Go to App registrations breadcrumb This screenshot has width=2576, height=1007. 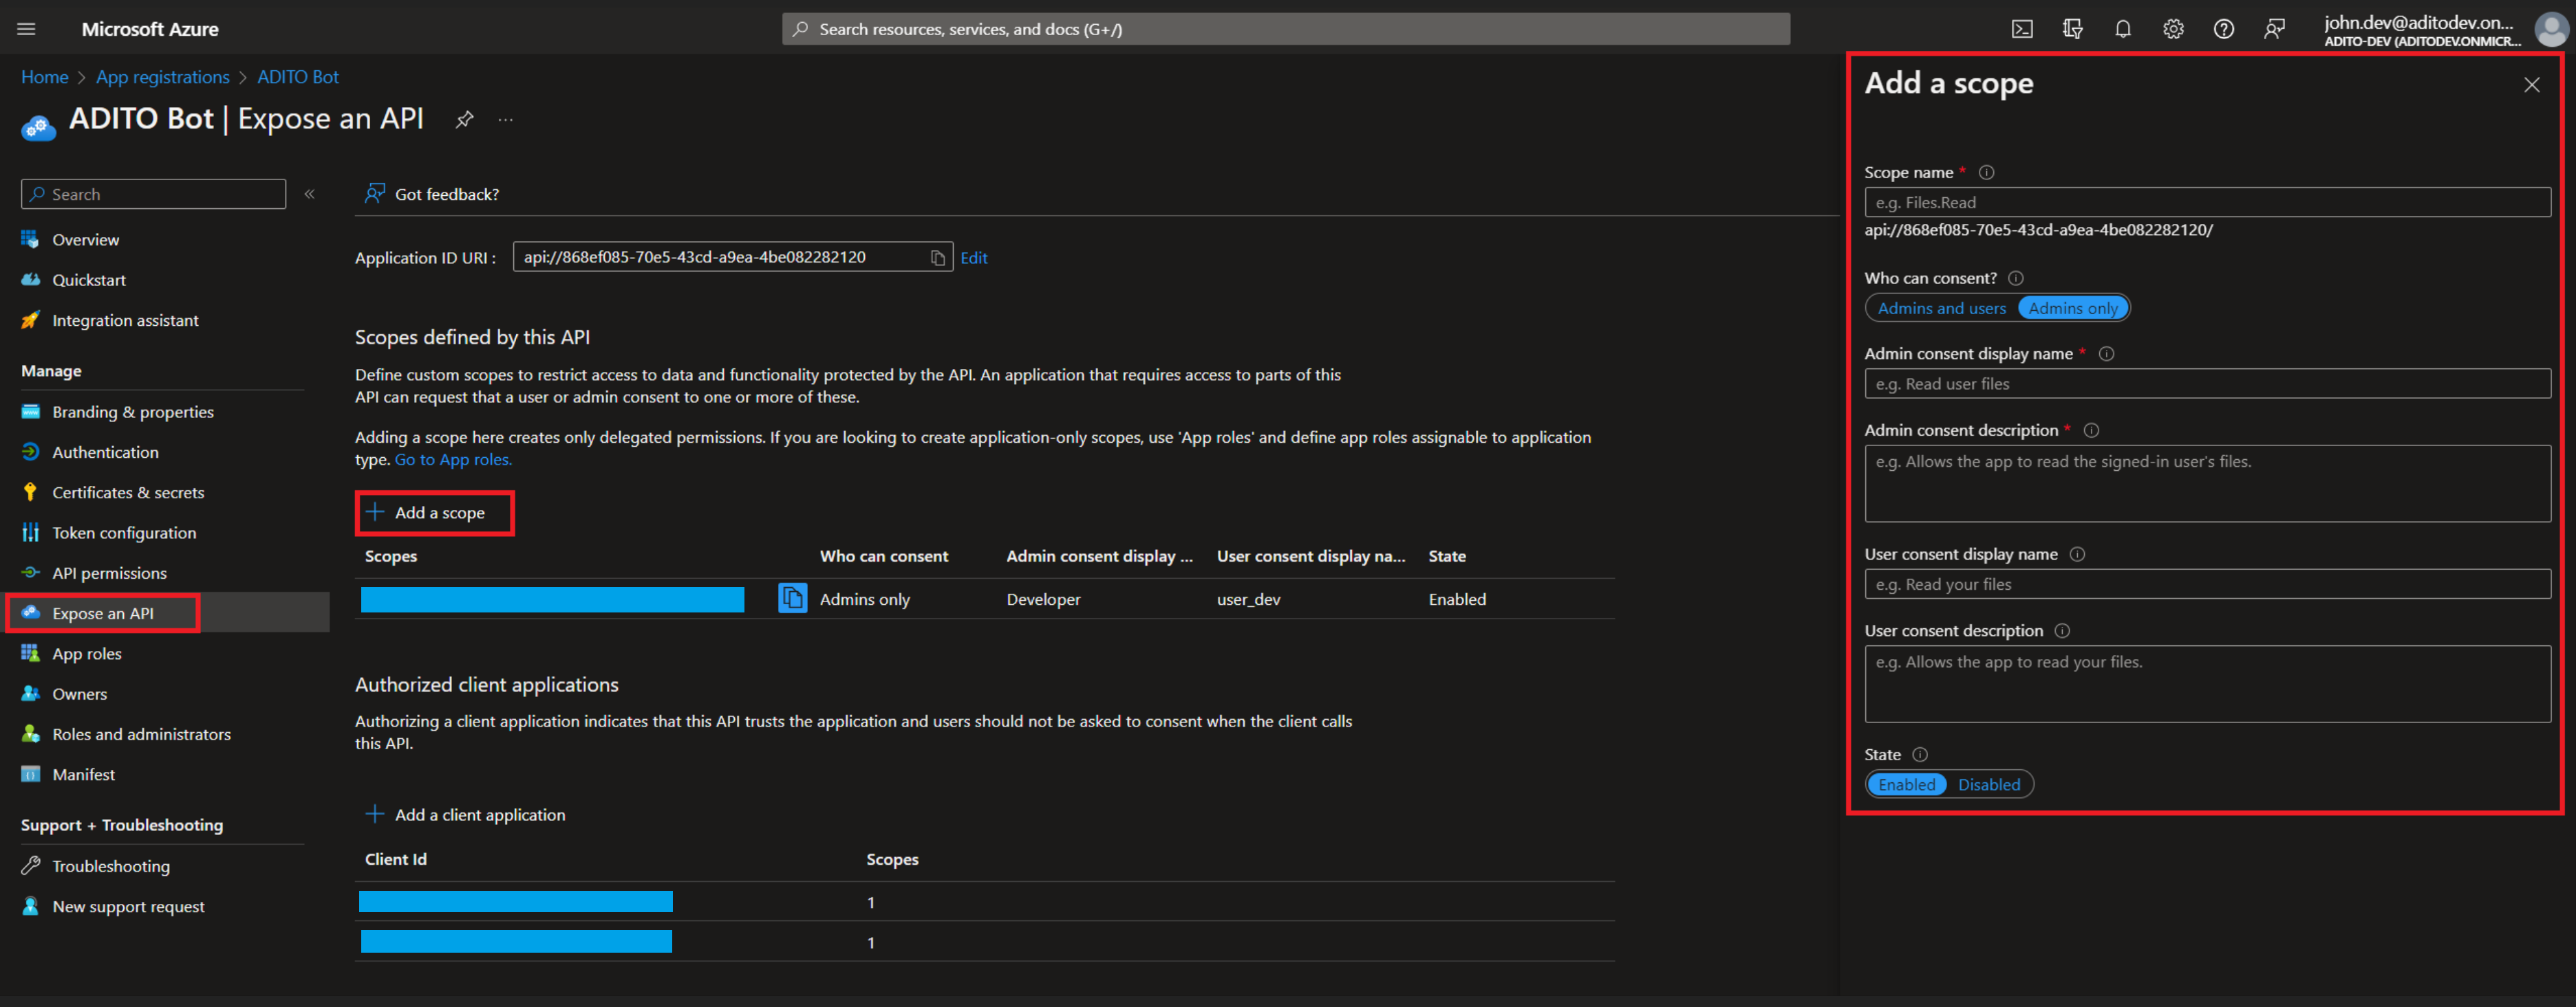point(163,77)
